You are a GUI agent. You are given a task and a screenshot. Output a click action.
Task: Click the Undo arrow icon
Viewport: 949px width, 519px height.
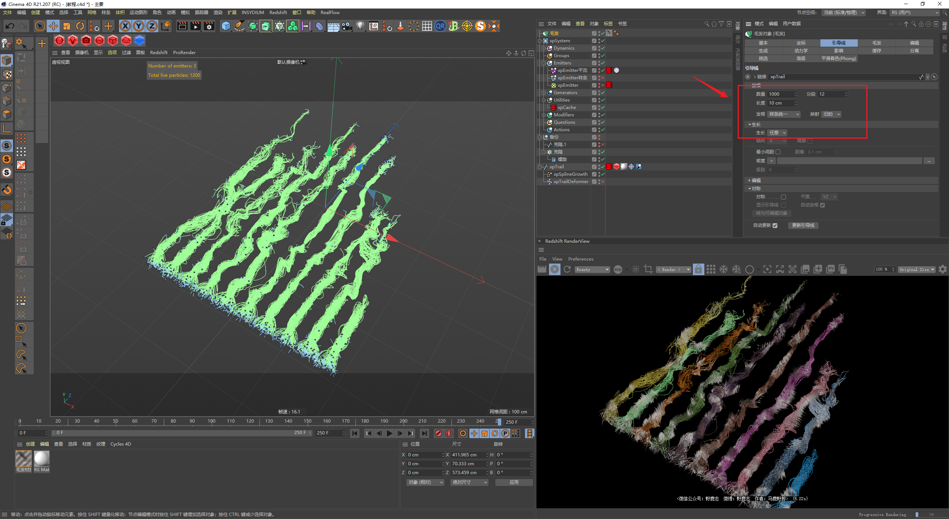[10, 26]
